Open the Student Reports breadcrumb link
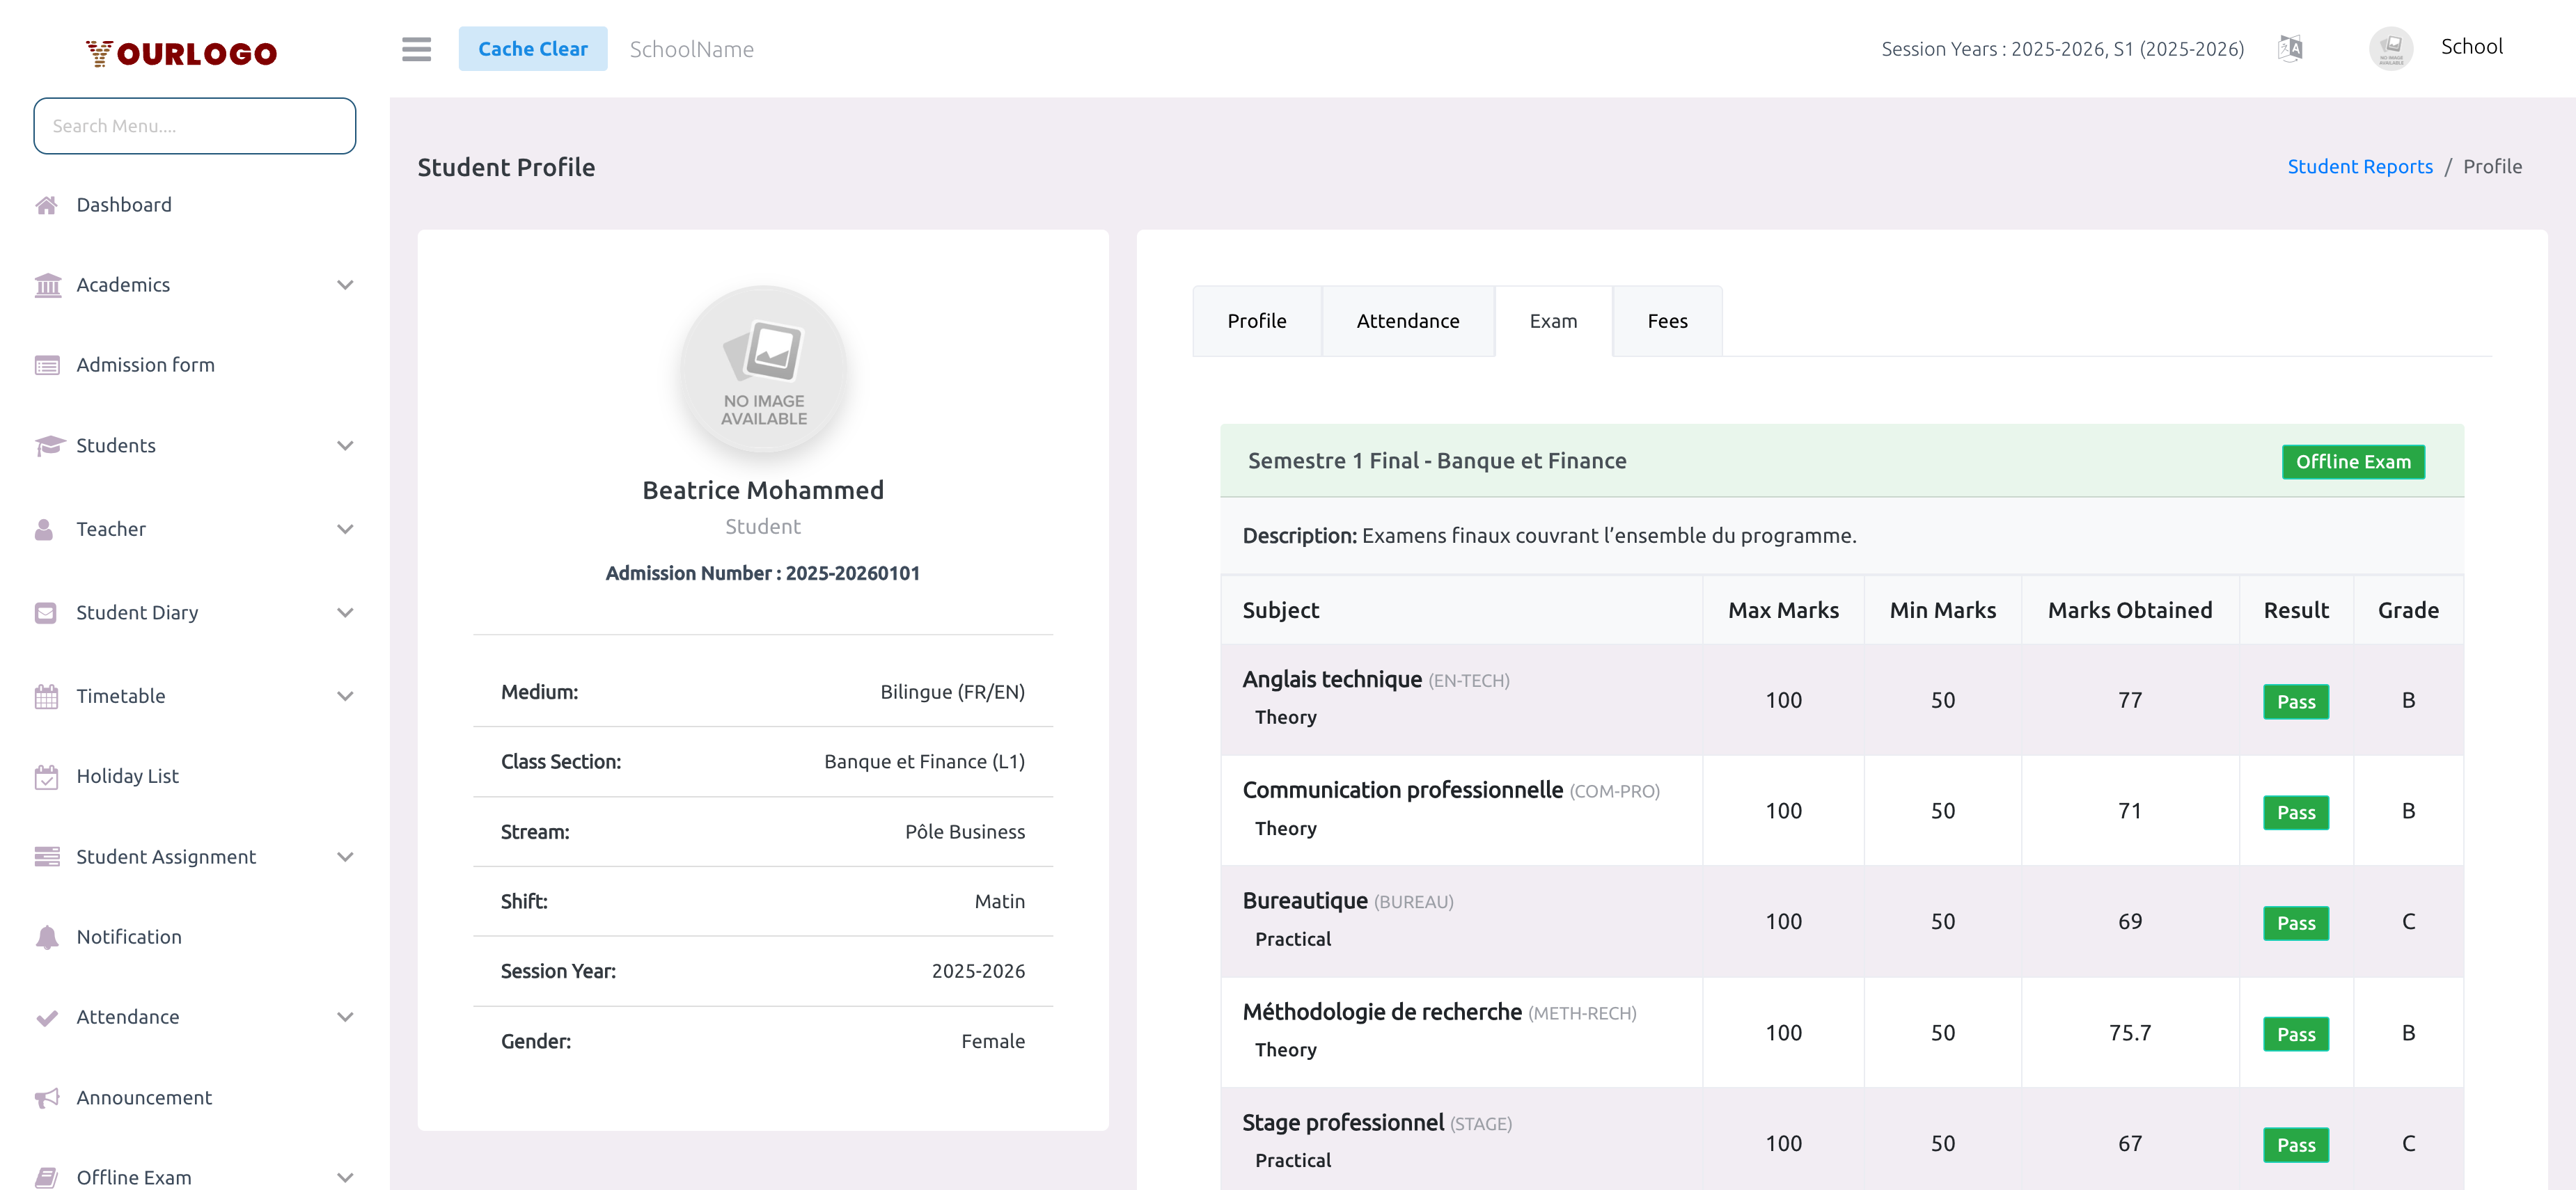The image size is (2576, 1190). point(2360,166)
